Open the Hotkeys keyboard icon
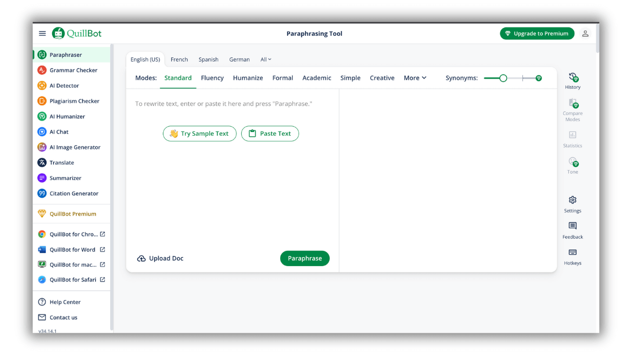Screen dimensions: 632x355 [572, 252]
